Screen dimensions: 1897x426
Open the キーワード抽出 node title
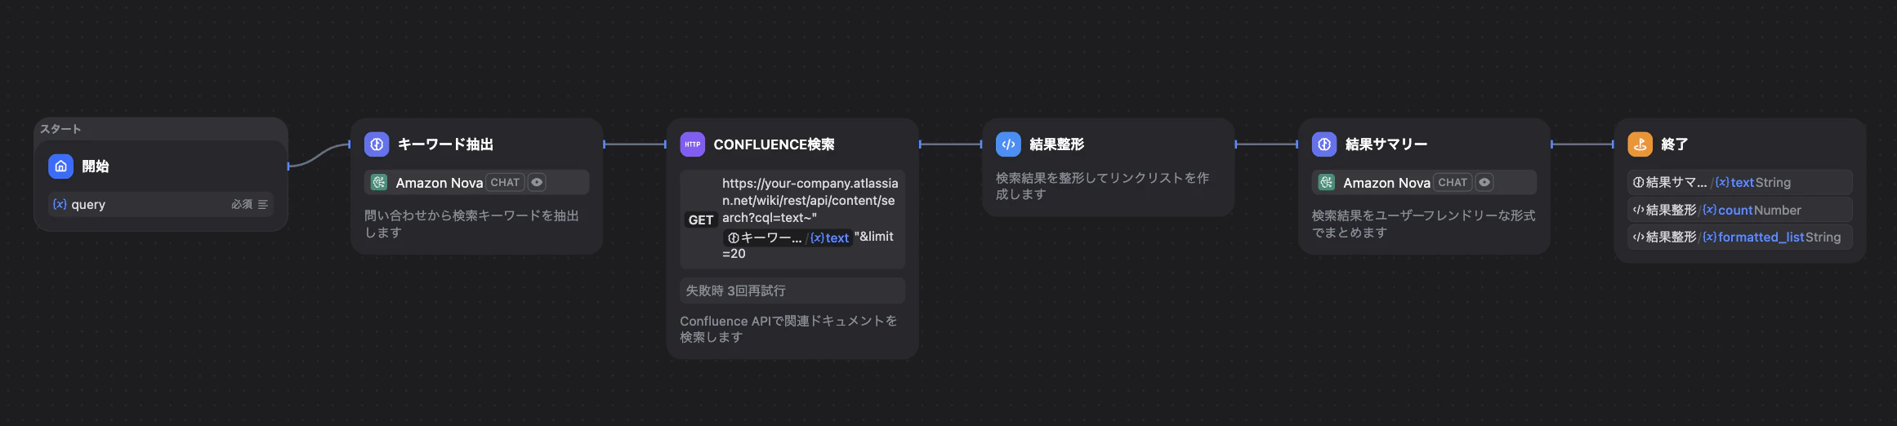click(x=445, y=144)
